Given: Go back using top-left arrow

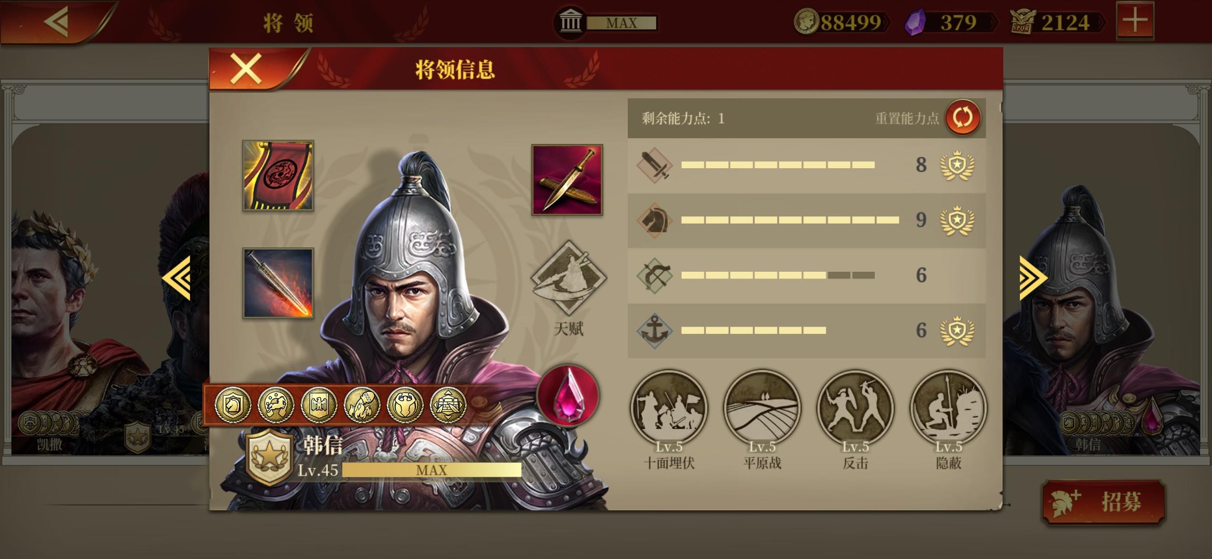Looking at the screenshot, I should click(x=56, y=22).
